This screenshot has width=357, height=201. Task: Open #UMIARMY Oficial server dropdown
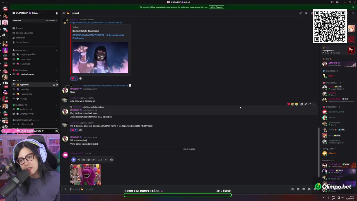point(28,13)
